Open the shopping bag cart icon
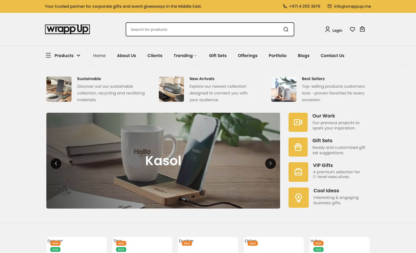 [362, 29]
